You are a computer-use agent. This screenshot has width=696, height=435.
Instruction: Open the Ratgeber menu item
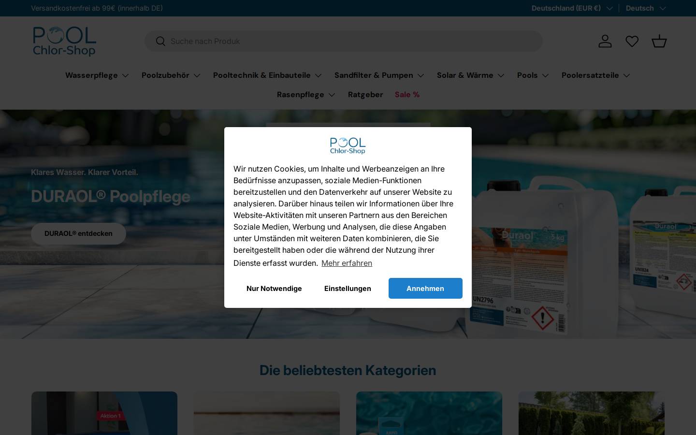click(x=365, y=95)
